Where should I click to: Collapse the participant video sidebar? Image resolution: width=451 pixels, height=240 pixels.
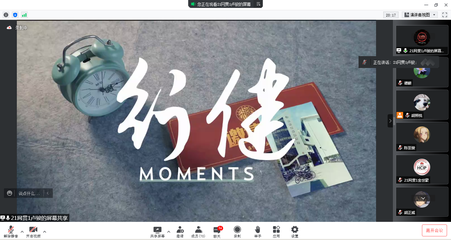coord(390,121)
